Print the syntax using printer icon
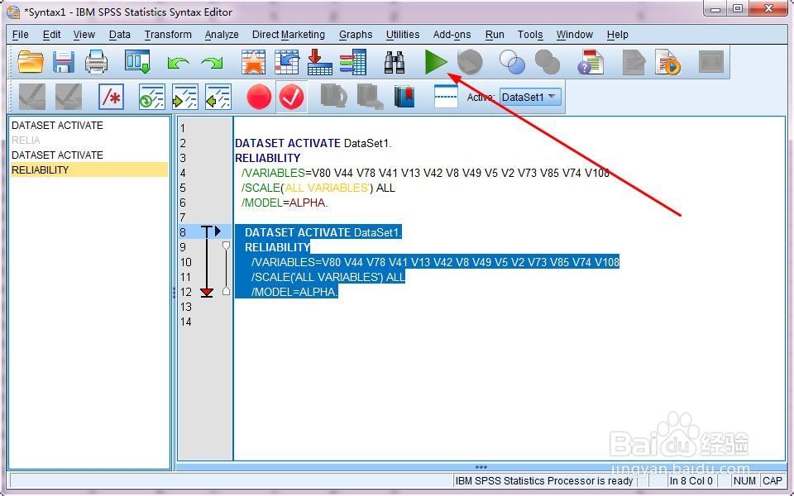Screen dimensions: 794x496 [x=96, y=62]
